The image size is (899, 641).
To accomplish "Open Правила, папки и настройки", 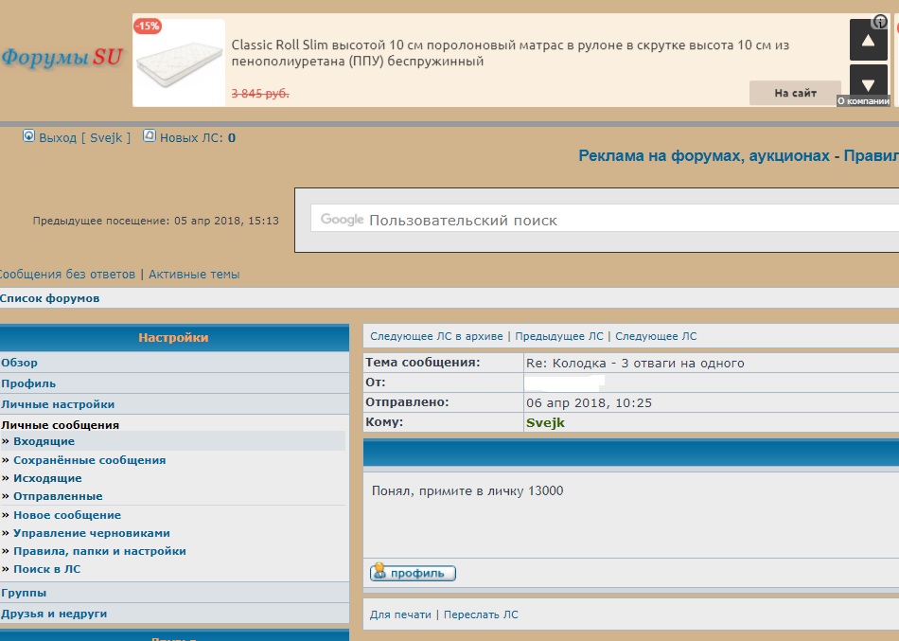I will 99,551.
